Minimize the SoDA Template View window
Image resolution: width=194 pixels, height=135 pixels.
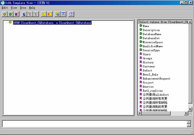coord(182,3)
